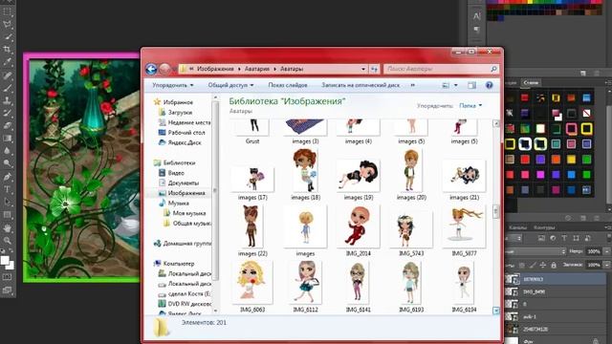The image size is (612, 344).
Task: Select the Pen tool in Photoshop
Action: tap(8, 177)
